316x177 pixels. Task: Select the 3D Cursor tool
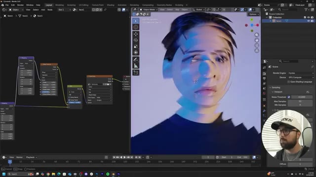tap(136, 27)
